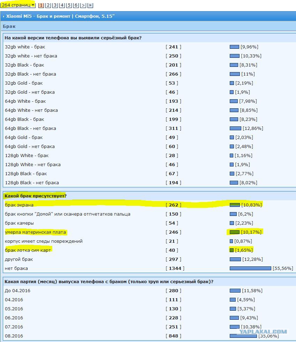Select the row '32gb white - нет брака'
296x342 pixels.
[149, 56]
